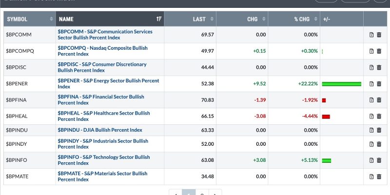This screenshot has height=195, width=390.
Task: Select the $BPDISC symbol cell
Action: coord(30,67)
